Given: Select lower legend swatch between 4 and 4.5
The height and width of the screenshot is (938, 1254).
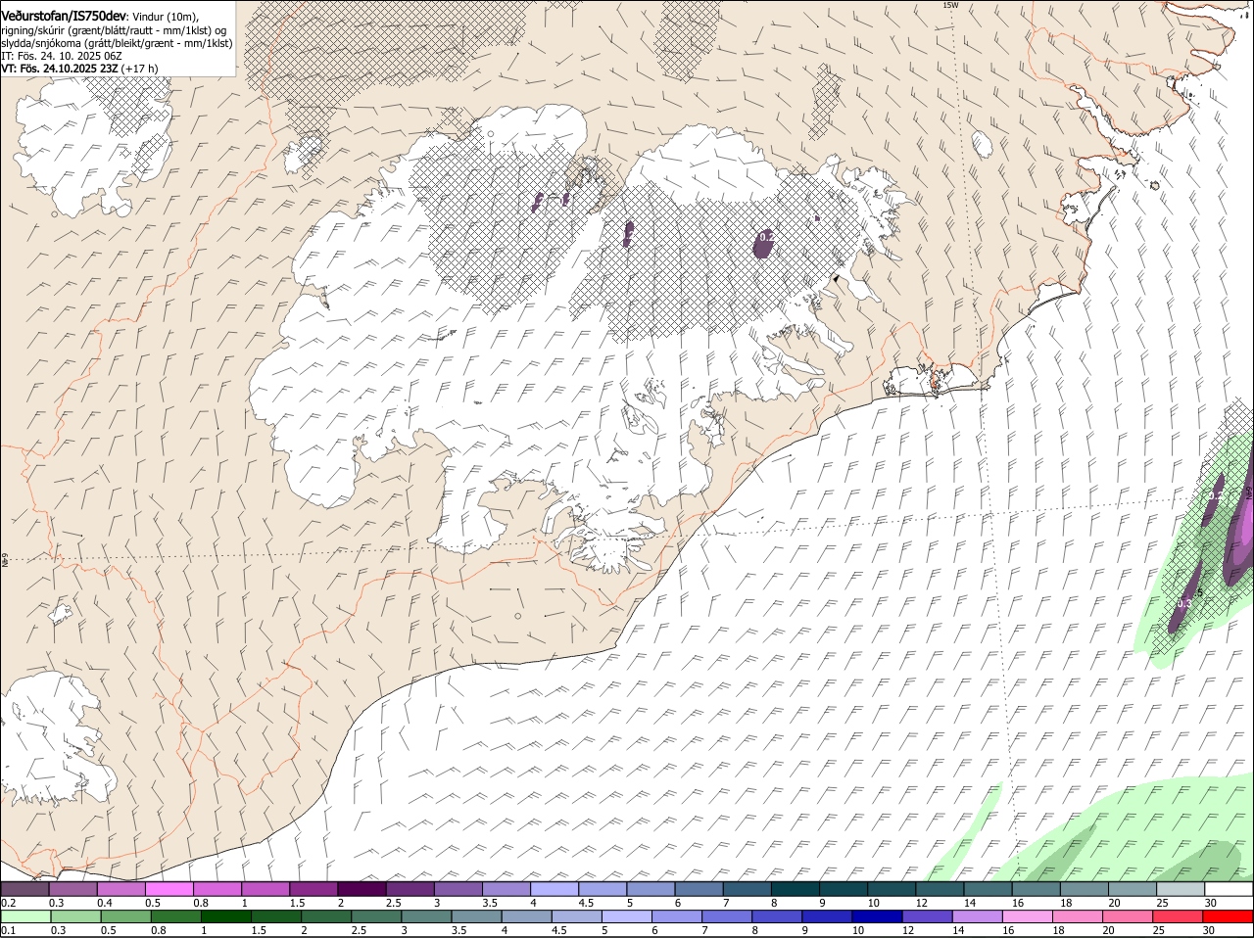Looking at the screenshot, I should click(528, 916).
